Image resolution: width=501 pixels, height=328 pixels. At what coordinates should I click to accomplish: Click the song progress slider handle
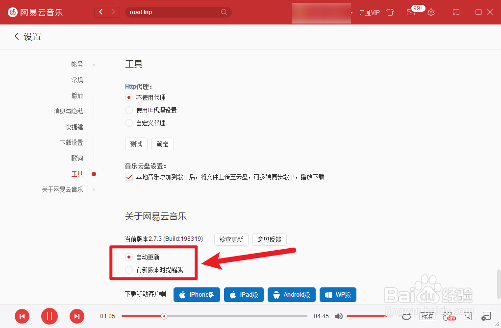click(164, 316)
